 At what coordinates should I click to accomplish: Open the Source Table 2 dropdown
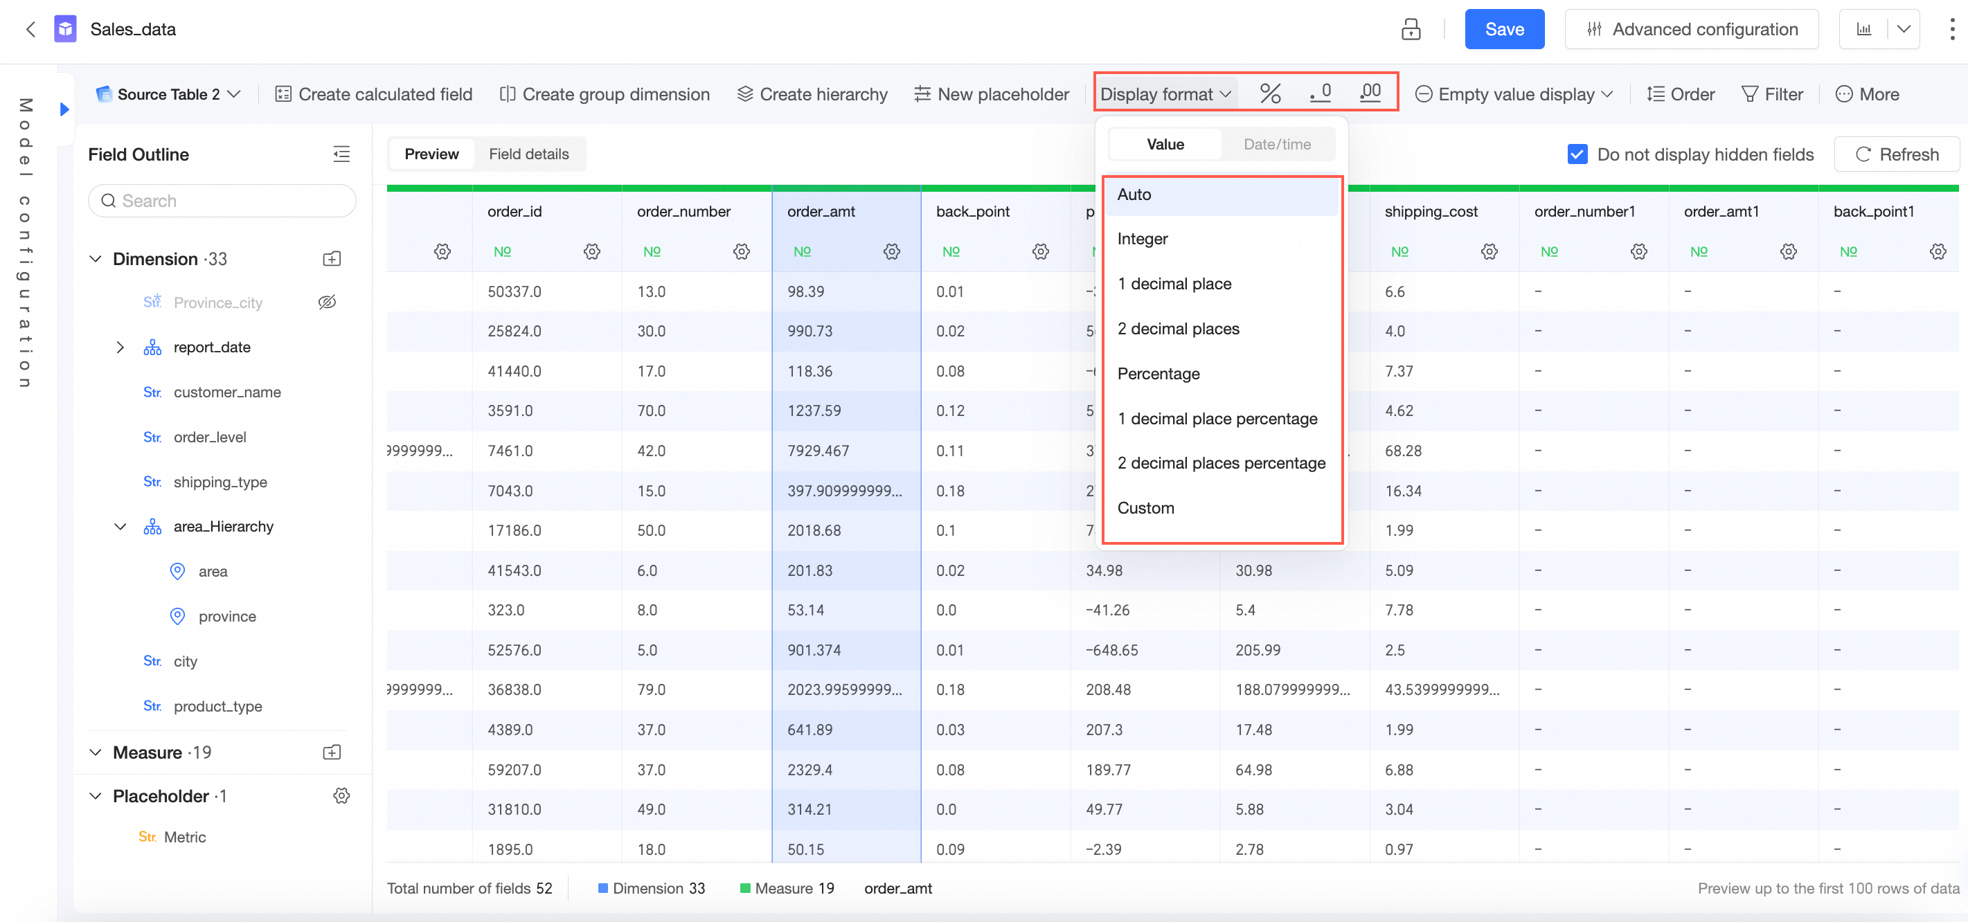tap(170, 94)
